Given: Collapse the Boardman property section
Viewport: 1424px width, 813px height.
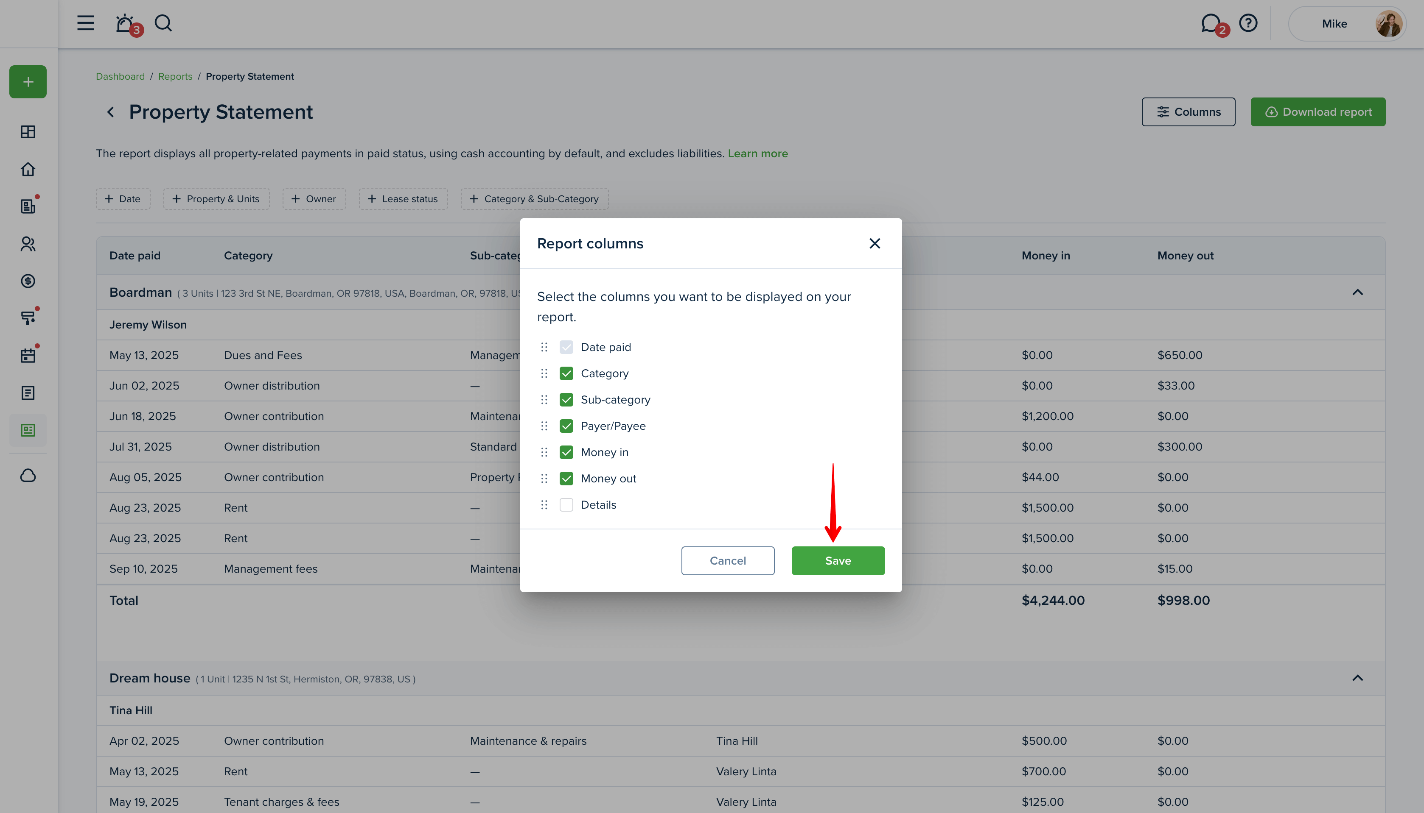Looking at the screenshot, I should pos(1357,292).
